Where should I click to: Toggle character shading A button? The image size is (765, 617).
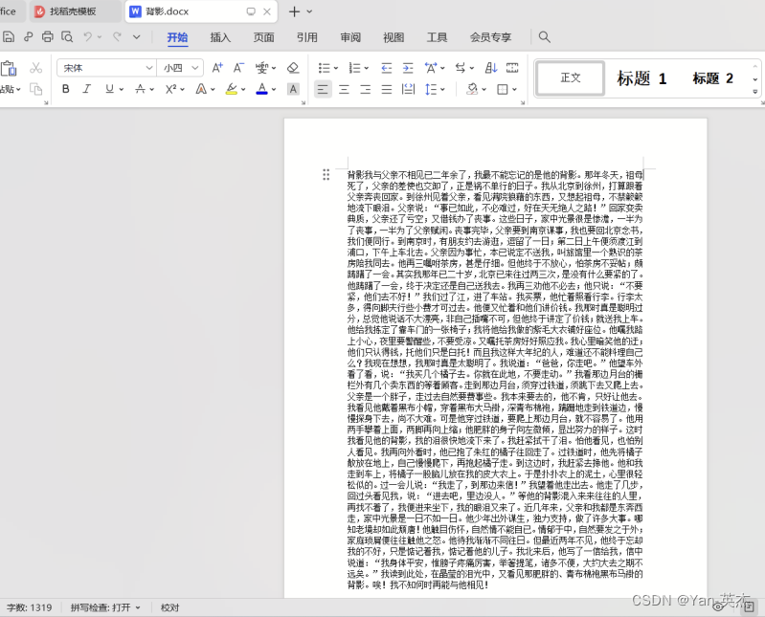(293, 89)
